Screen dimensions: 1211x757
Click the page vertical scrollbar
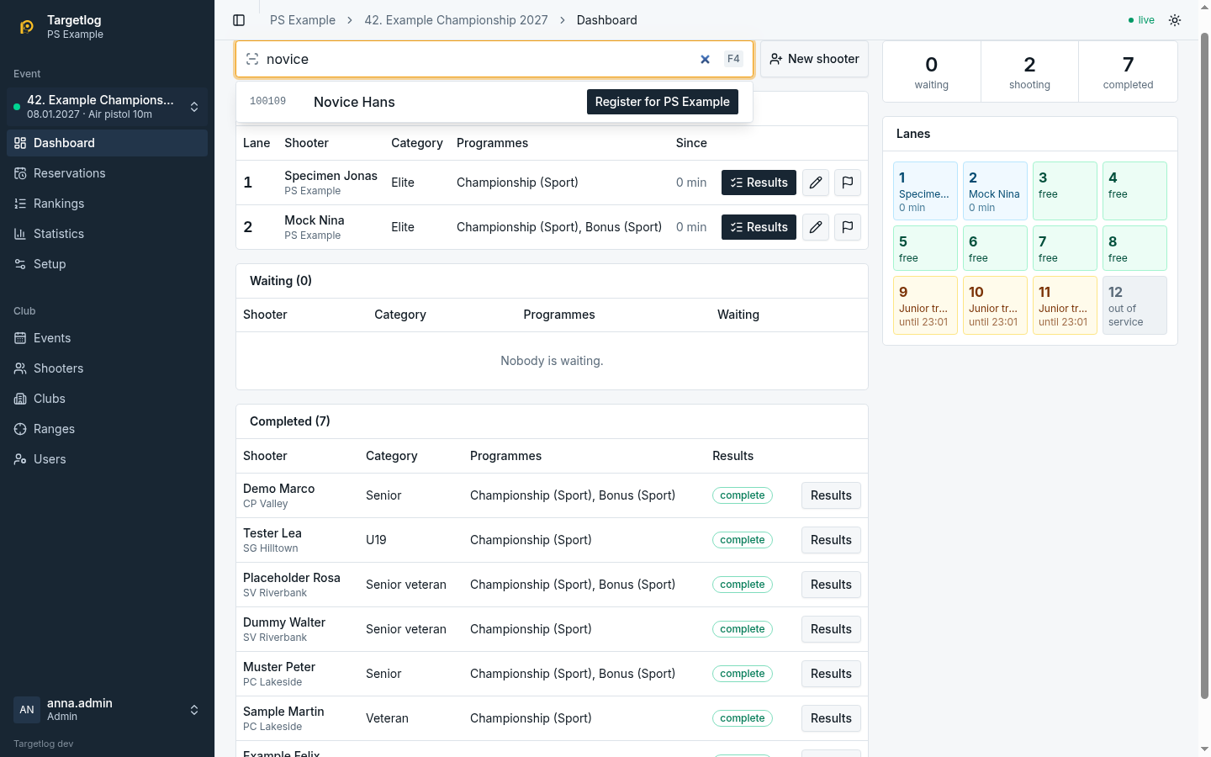(1204, 366)
